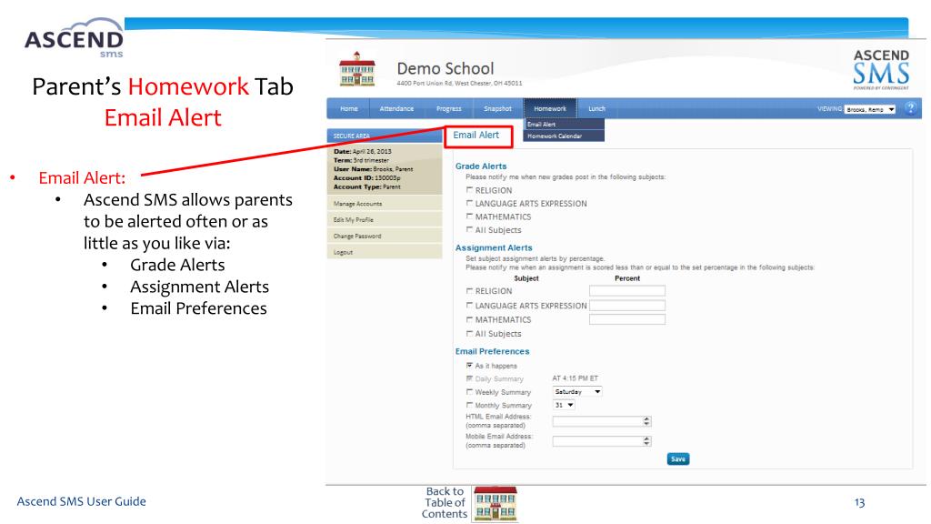Click the Demo School title text
The image size is (931, 524).
445,68
